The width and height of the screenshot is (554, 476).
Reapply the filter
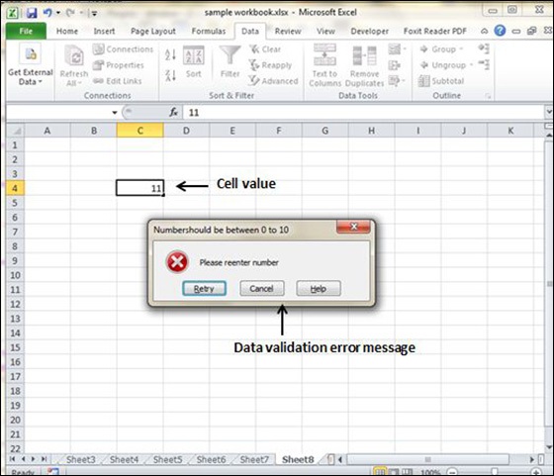[270, 65]
